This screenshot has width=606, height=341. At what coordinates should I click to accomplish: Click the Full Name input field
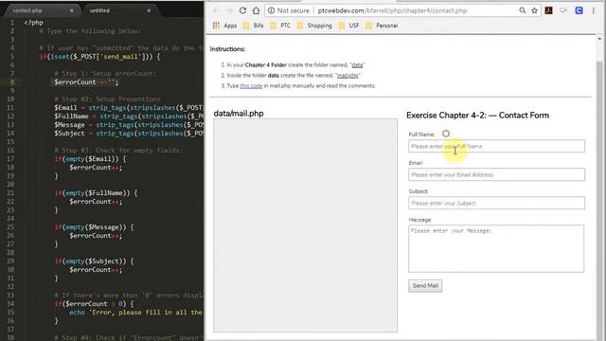pos(496,146)
